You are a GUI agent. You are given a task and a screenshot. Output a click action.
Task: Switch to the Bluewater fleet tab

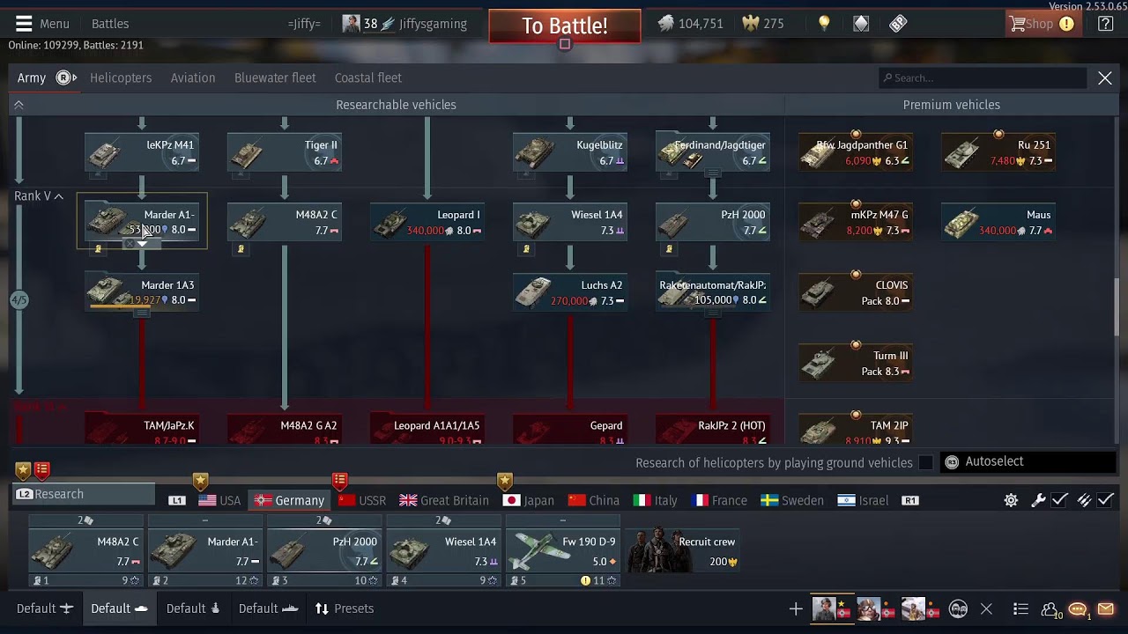click(275, 77)
